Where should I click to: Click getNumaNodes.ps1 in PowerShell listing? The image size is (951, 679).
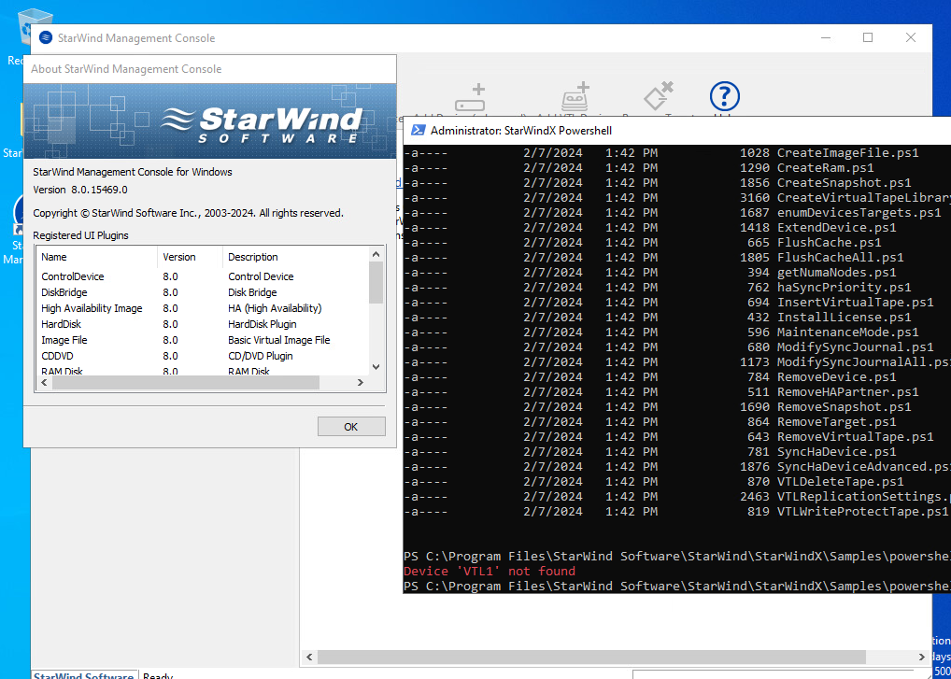pos(836,272)
